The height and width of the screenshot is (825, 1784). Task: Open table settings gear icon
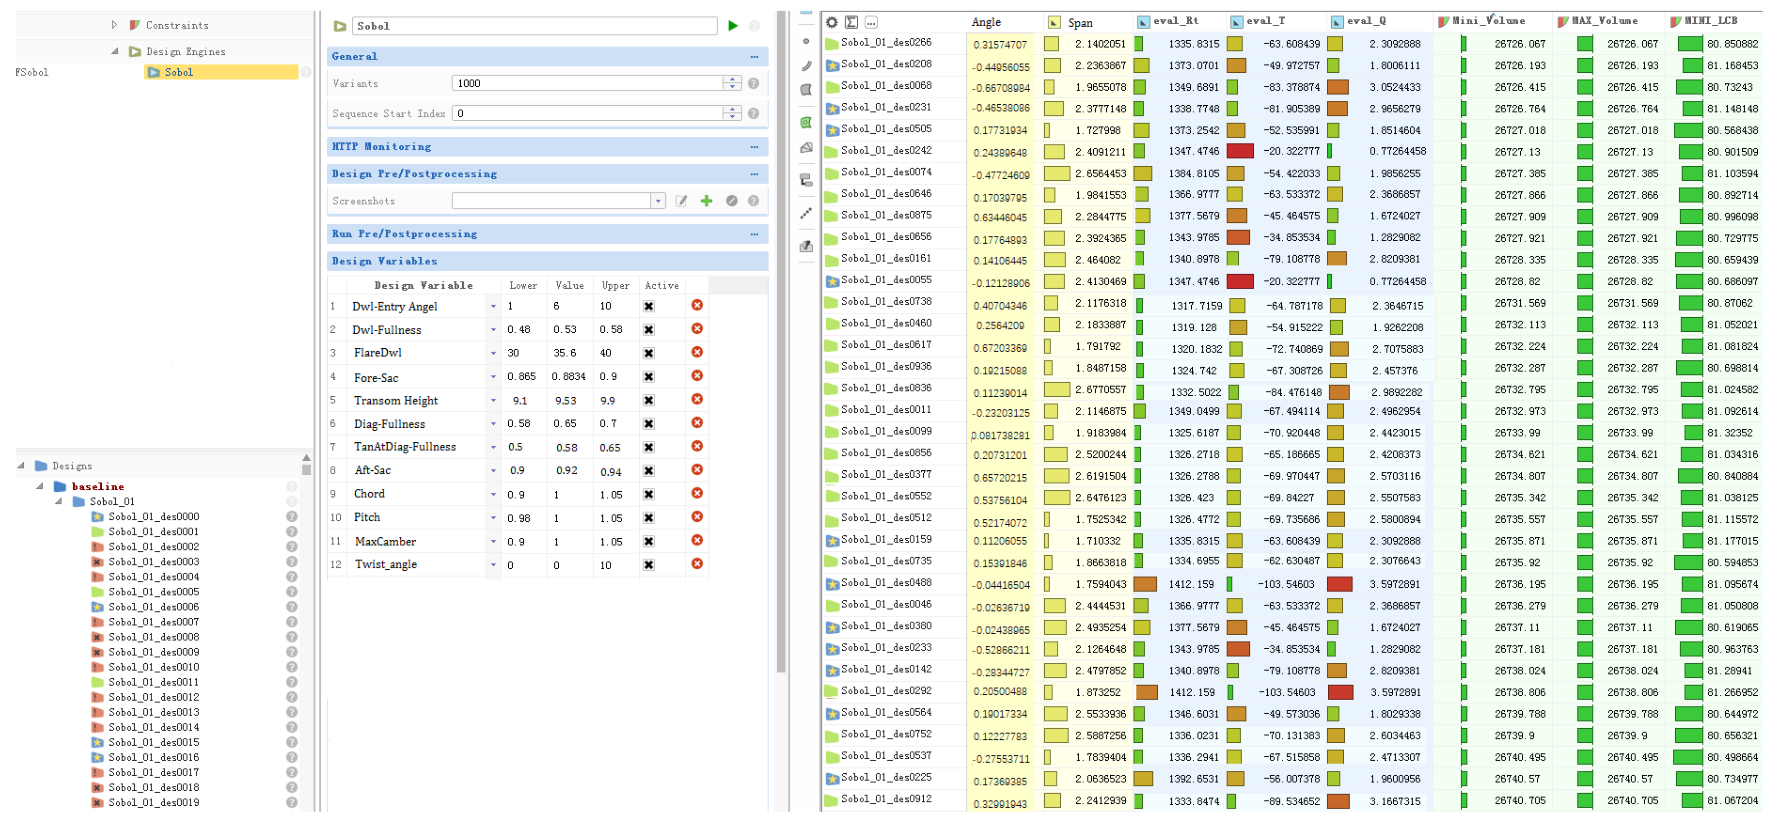[x=832, y=22]
